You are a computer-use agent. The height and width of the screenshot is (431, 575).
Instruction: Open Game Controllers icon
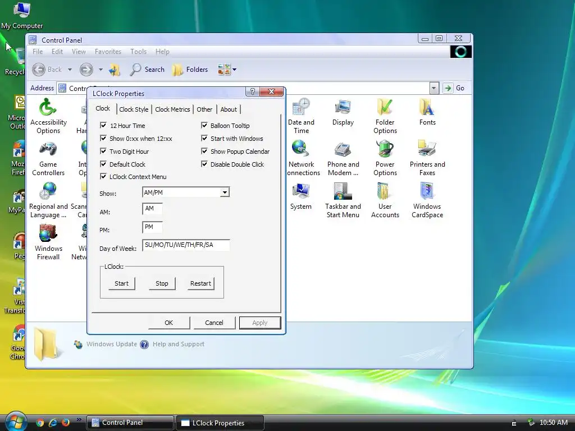coord(48,159)
